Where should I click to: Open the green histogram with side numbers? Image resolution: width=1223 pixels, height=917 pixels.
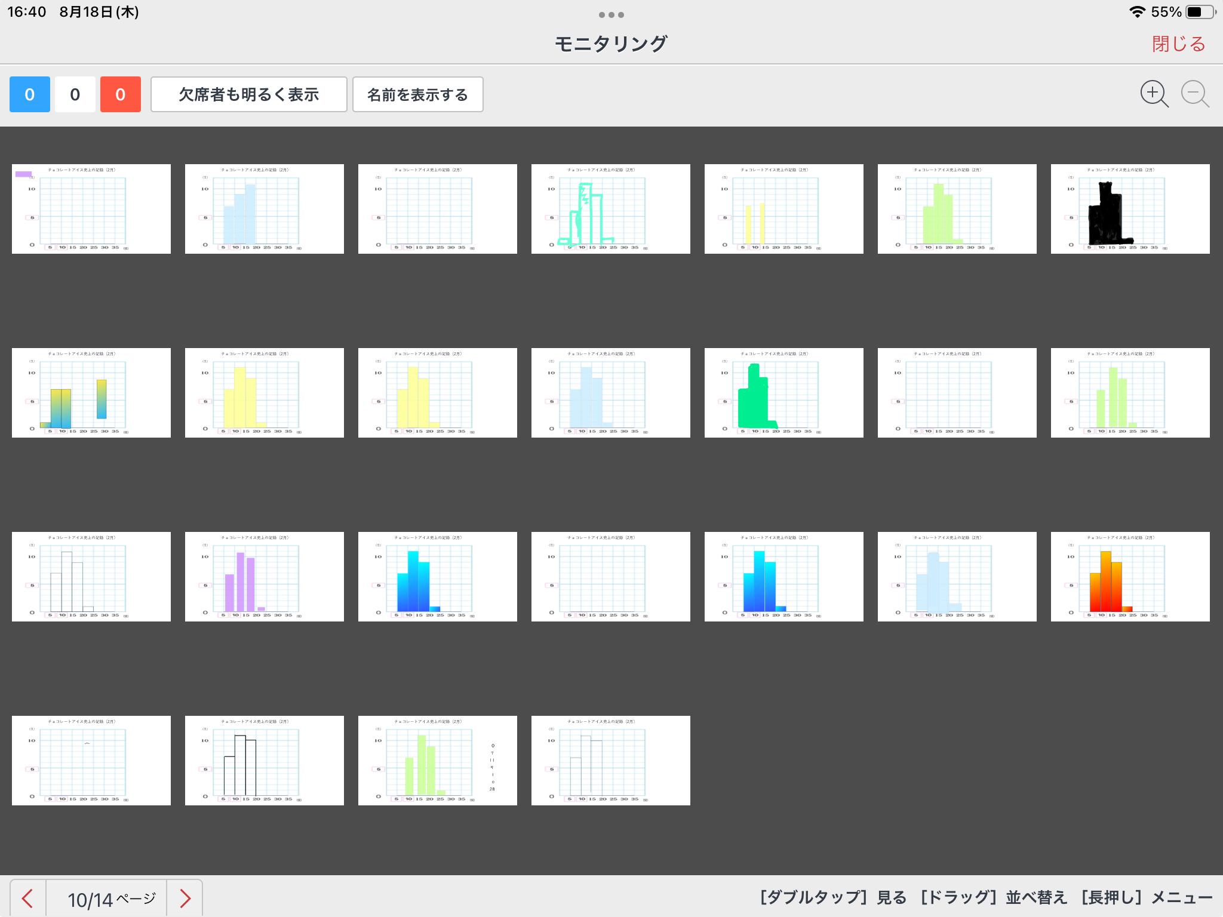437,761
